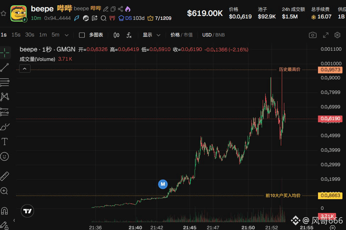Click the 历史最高价 price label 0.0₃9573
Screen dimensions: 346x230
pyautogui.click(x=330, y=70)
